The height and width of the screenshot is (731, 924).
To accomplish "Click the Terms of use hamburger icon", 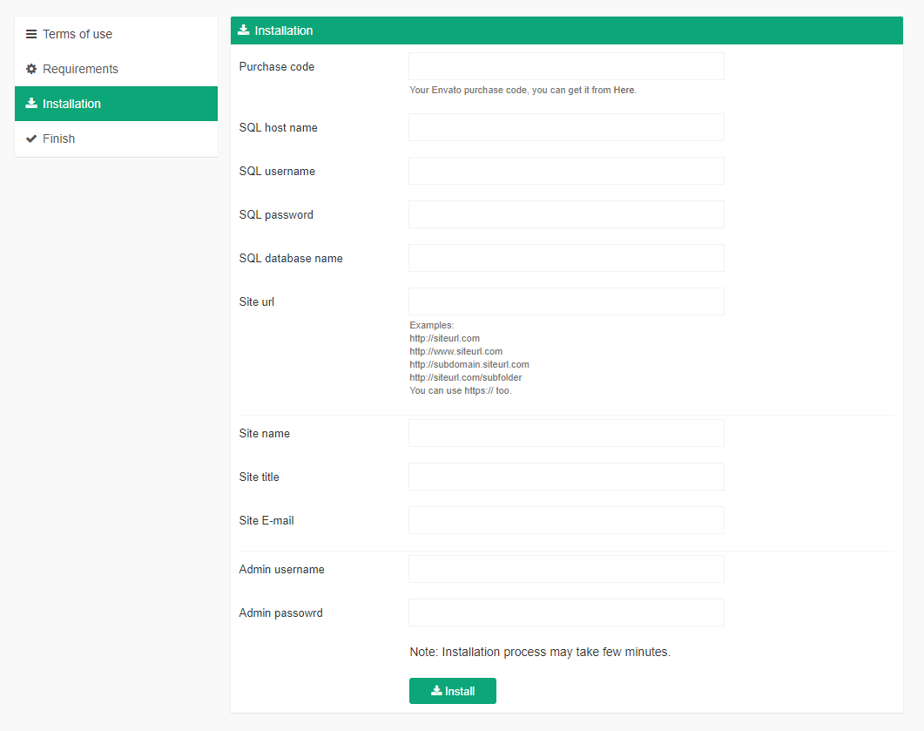I will [31, 34].
